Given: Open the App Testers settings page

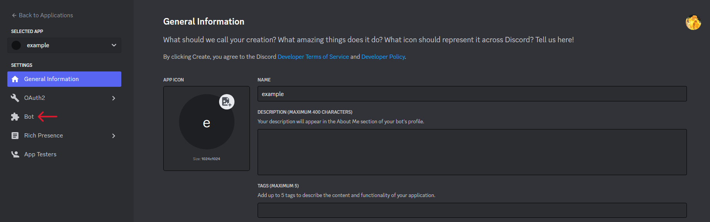Looking at the screenshot, I should click(x=40, y=154).
